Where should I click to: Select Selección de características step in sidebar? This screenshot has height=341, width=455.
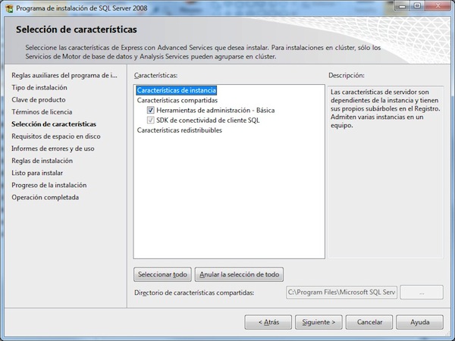(54, 124)
